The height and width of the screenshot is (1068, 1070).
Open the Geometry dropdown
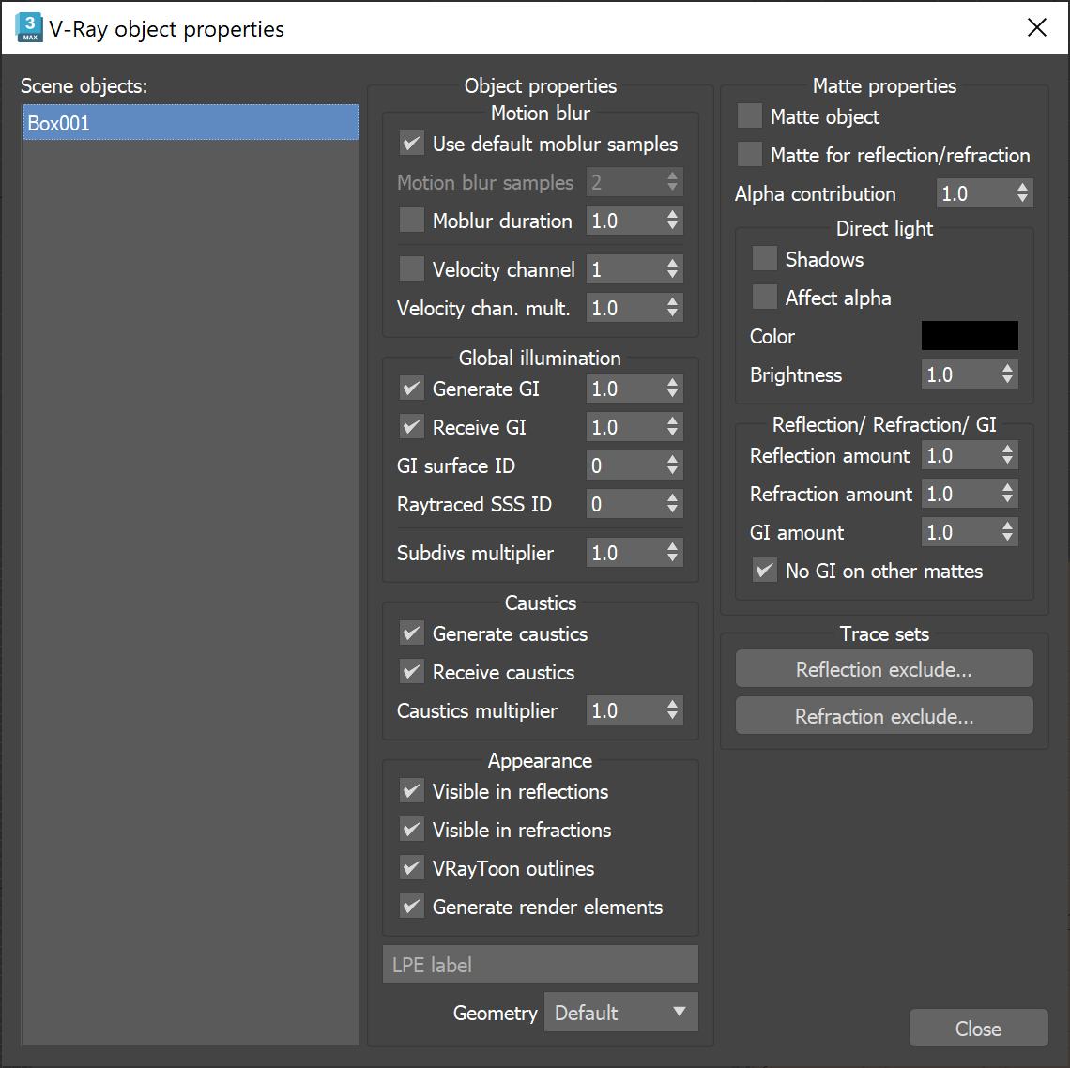620,1012
